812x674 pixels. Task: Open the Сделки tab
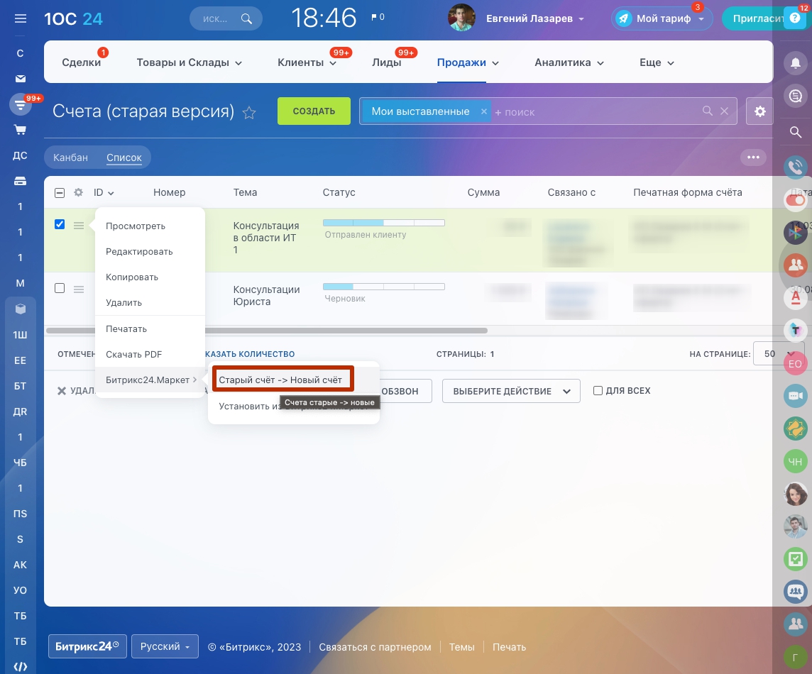pyautogui.click(x=82, y=62)
